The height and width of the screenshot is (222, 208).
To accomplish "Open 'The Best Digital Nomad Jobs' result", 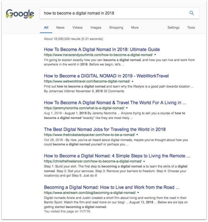I will (x=105, y=129).
